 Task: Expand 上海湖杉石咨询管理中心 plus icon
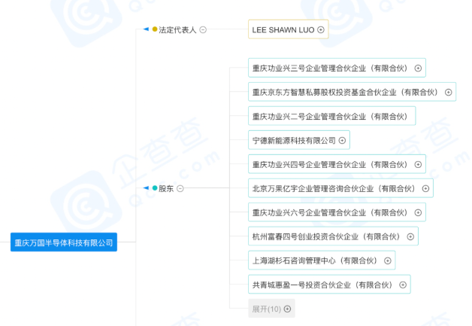pos(388,260)
